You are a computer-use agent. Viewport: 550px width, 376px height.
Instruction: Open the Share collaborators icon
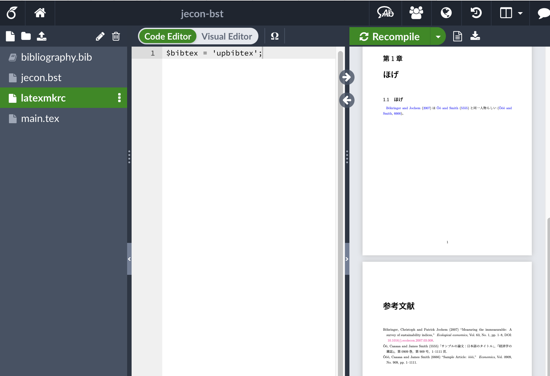tap(416, 13)
